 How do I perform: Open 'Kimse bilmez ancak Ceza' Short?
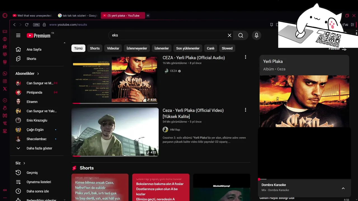(x=100, y=187)
